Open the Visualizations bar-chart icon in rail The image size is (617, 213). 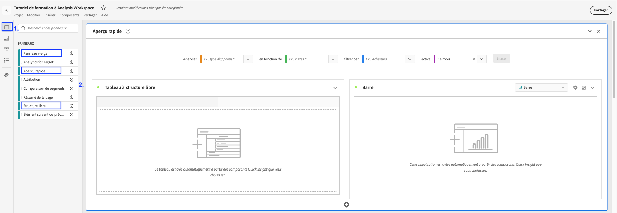click(x=7, y=38)
